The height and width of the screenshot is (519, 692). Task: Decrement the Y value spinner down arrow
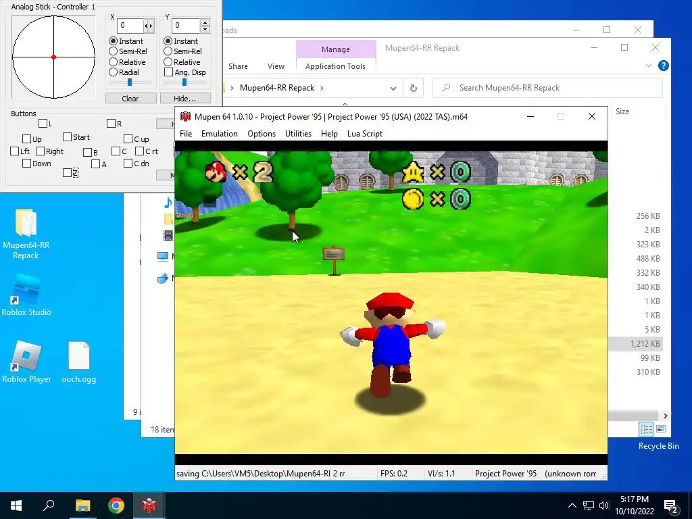pyautogui.click(x=205, y=29)
